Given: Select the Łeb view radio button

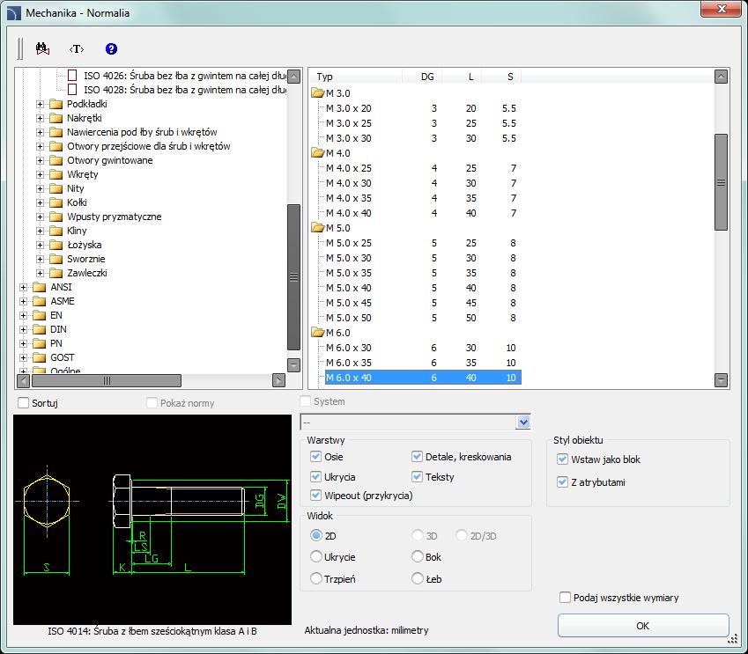Looking at the screenshot, I should click(x=418, y=578).
